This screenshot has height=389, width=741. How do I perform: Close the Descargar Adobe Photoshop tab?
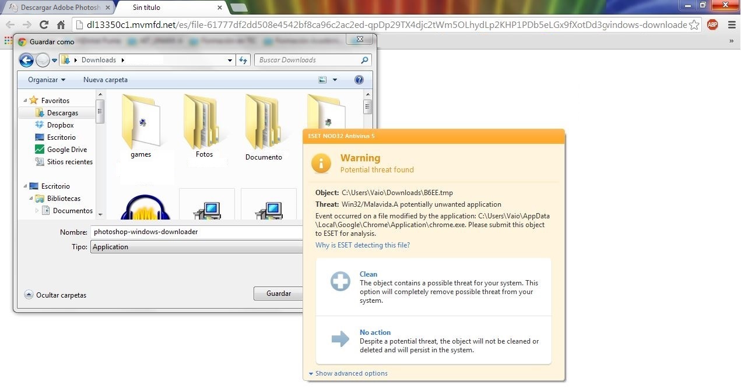coord(107,8)
